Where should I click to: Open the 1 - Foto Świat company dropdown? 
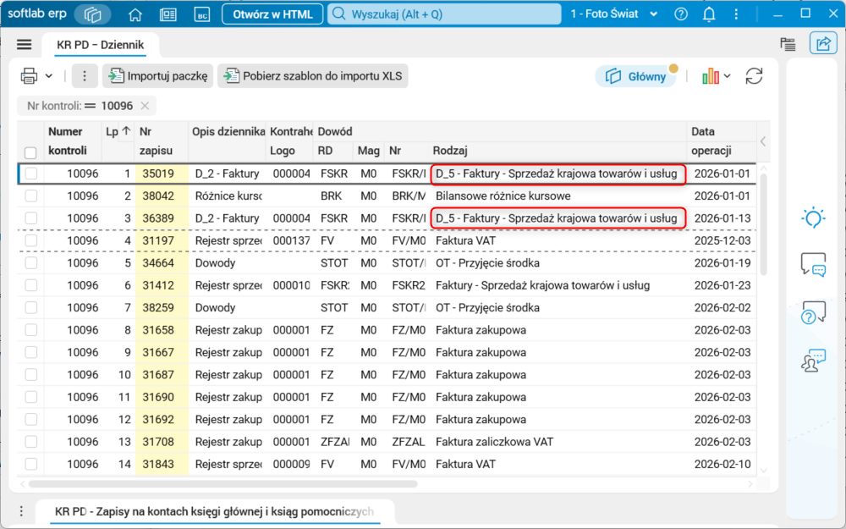tap(614, 14)
